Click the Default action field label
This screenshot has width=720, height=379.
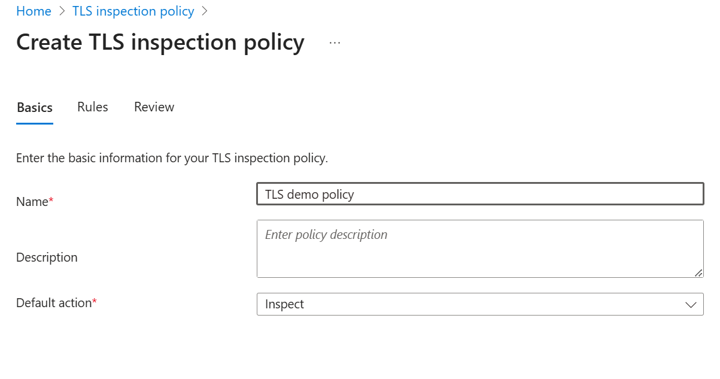tap(53, 303)
